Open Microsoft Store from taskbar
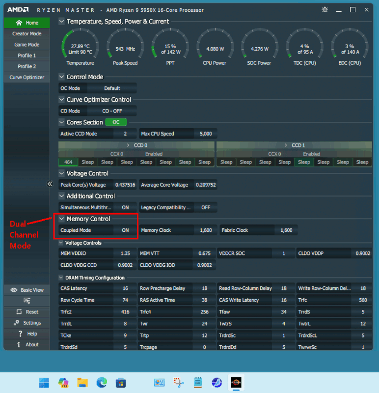The width and height of the screenshot is (379, 393). pyautogui.click(x=121, y=383)
